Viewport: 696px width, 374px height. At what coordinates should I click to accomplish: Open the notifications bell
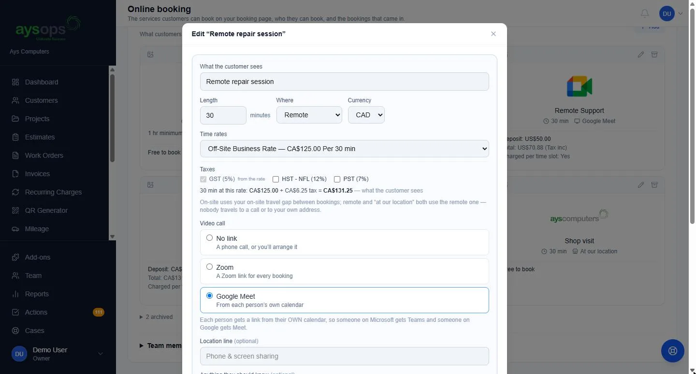(x=645, y=14)
